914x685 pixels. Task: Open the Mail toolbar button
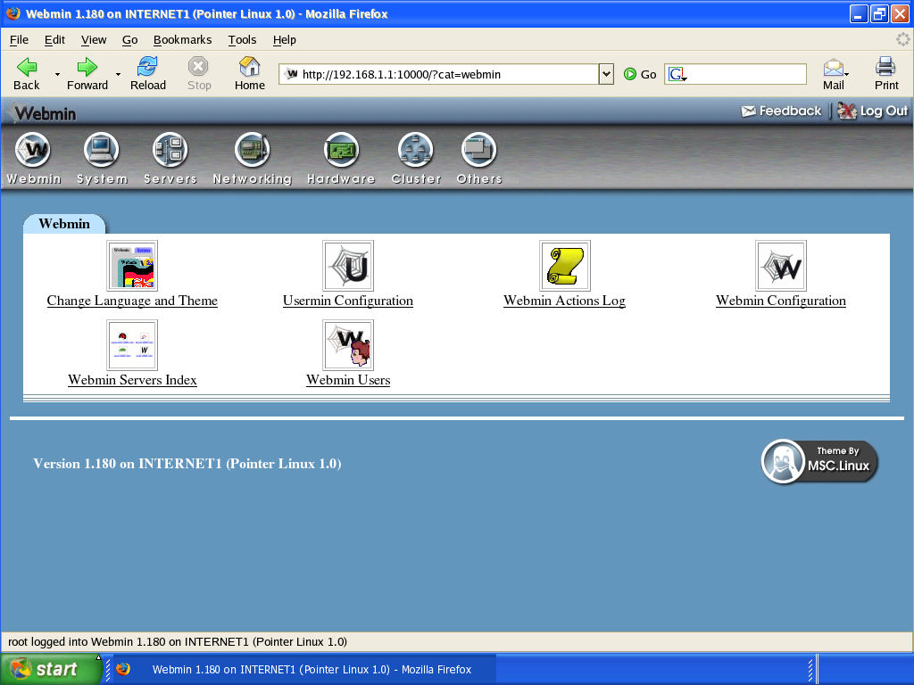(833, 74)
